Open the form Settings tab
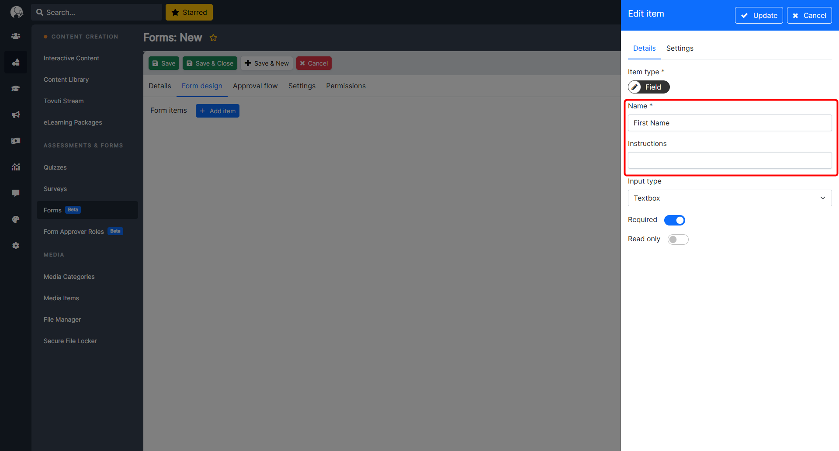This screenshot has height=451, width=839. [302, 86]
